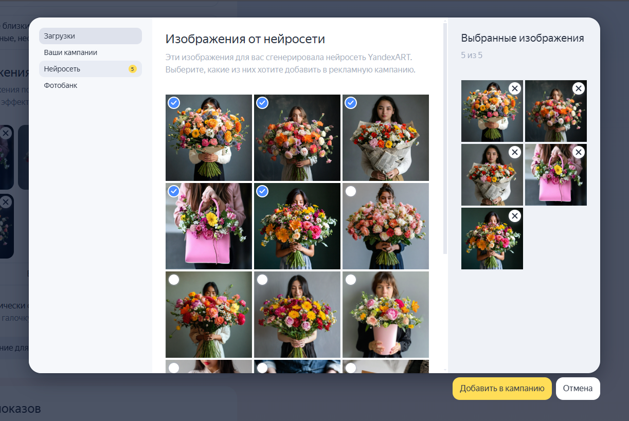The image size is (629, 421).
Task: Uncheck the green background bouquet image
Action: tap(262, 191)
